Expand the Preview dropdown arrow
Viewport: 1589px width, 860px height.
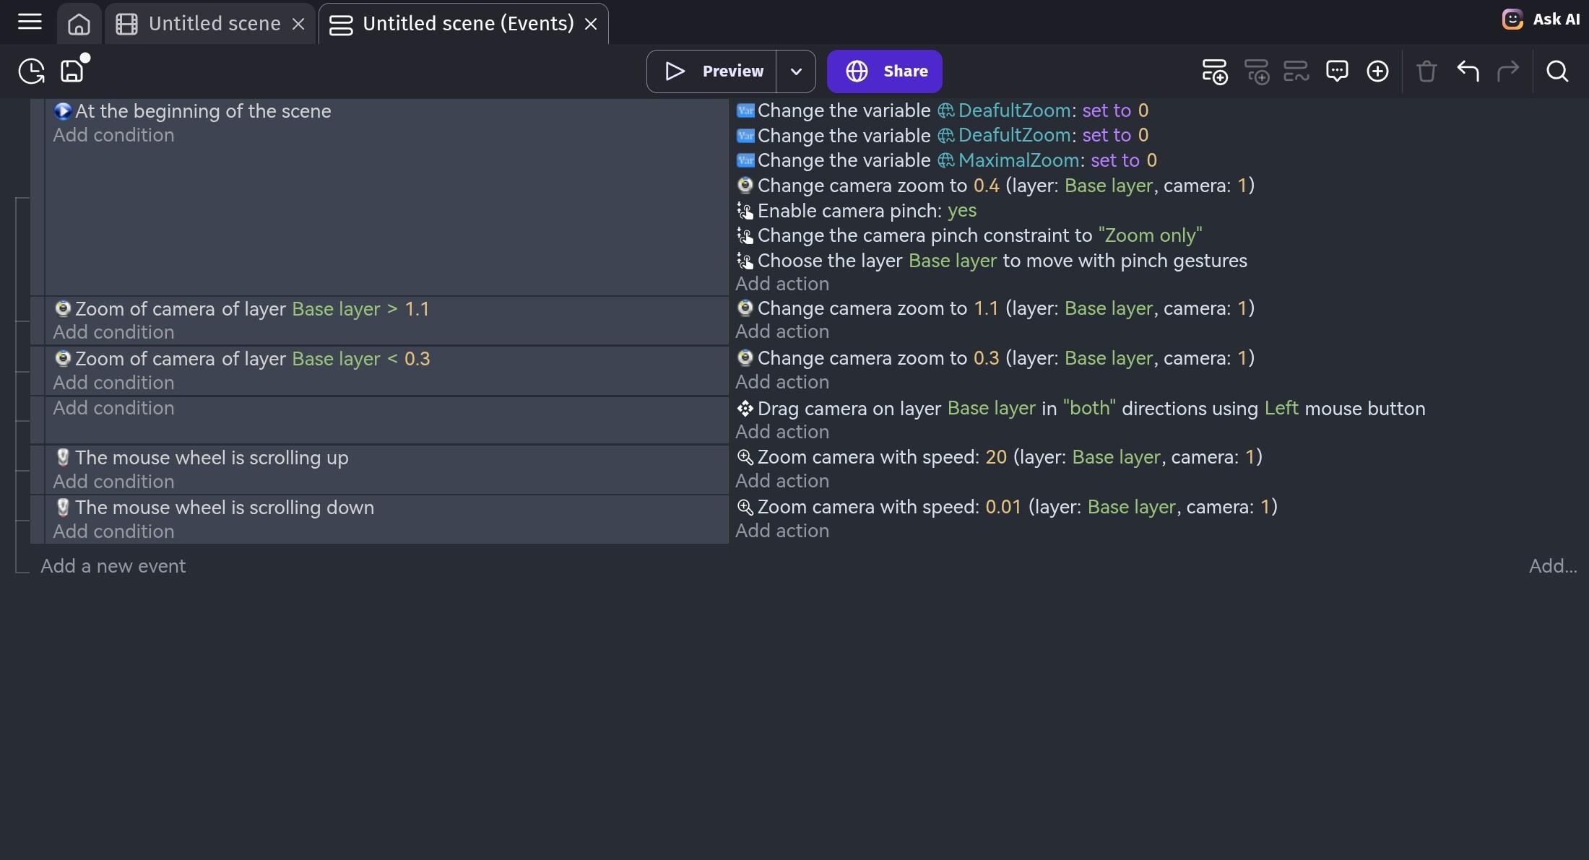[x=796, y=71]
